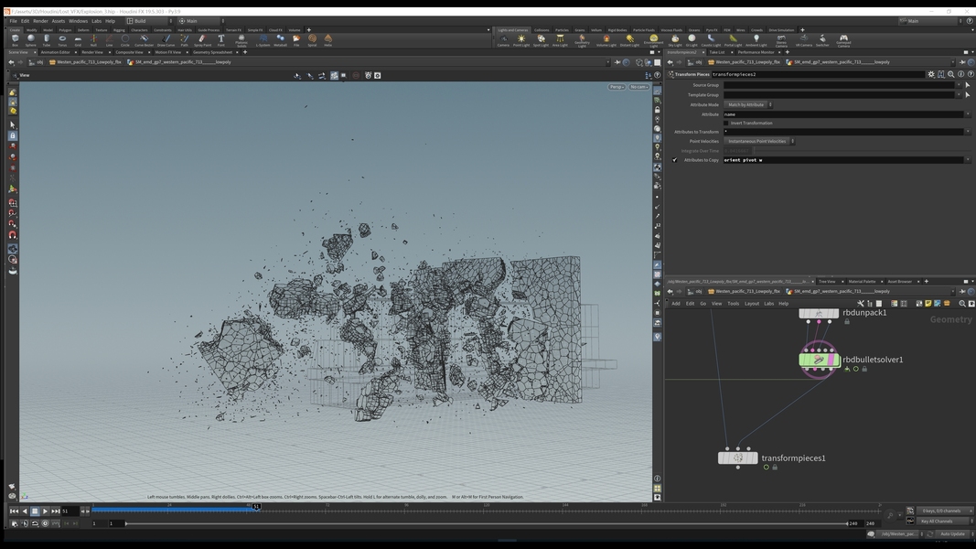Switch to the Geometry Spreadsheet tab
976x549 pixels.
(x=214, y=52)
